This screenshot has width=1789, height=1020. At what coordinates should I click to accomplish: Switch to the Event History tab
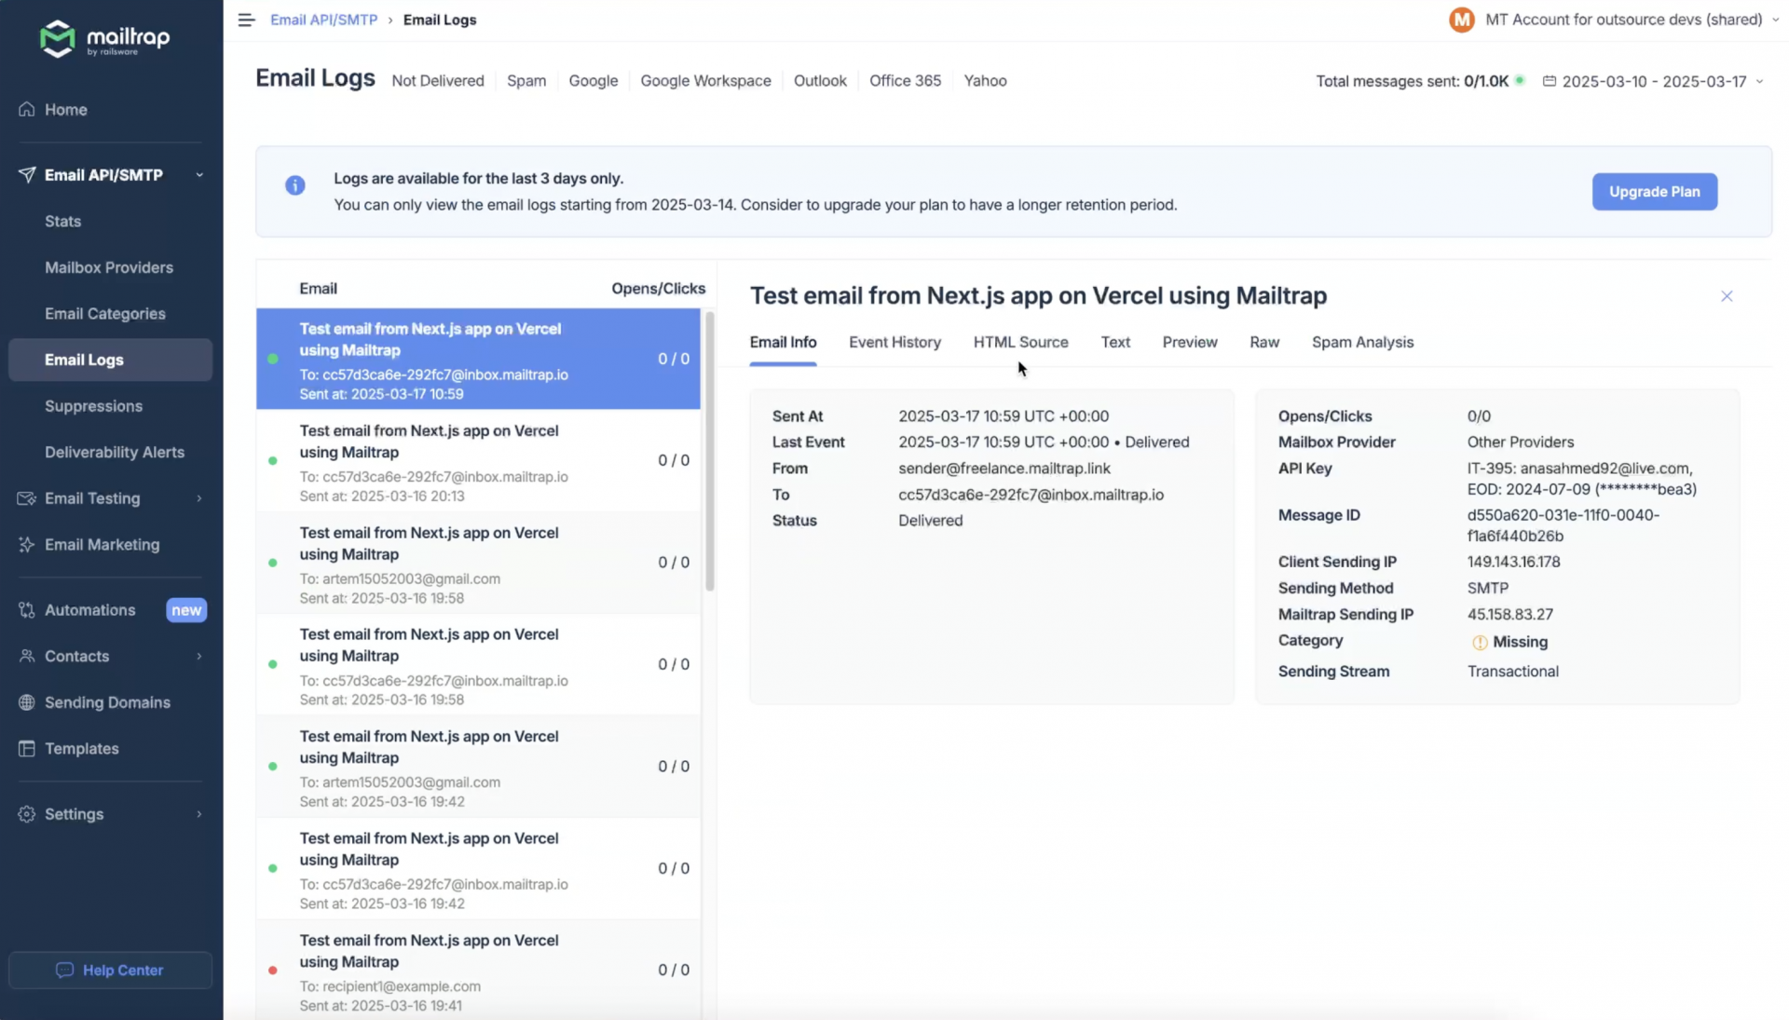pyautogui.click(x=894, y=342)
